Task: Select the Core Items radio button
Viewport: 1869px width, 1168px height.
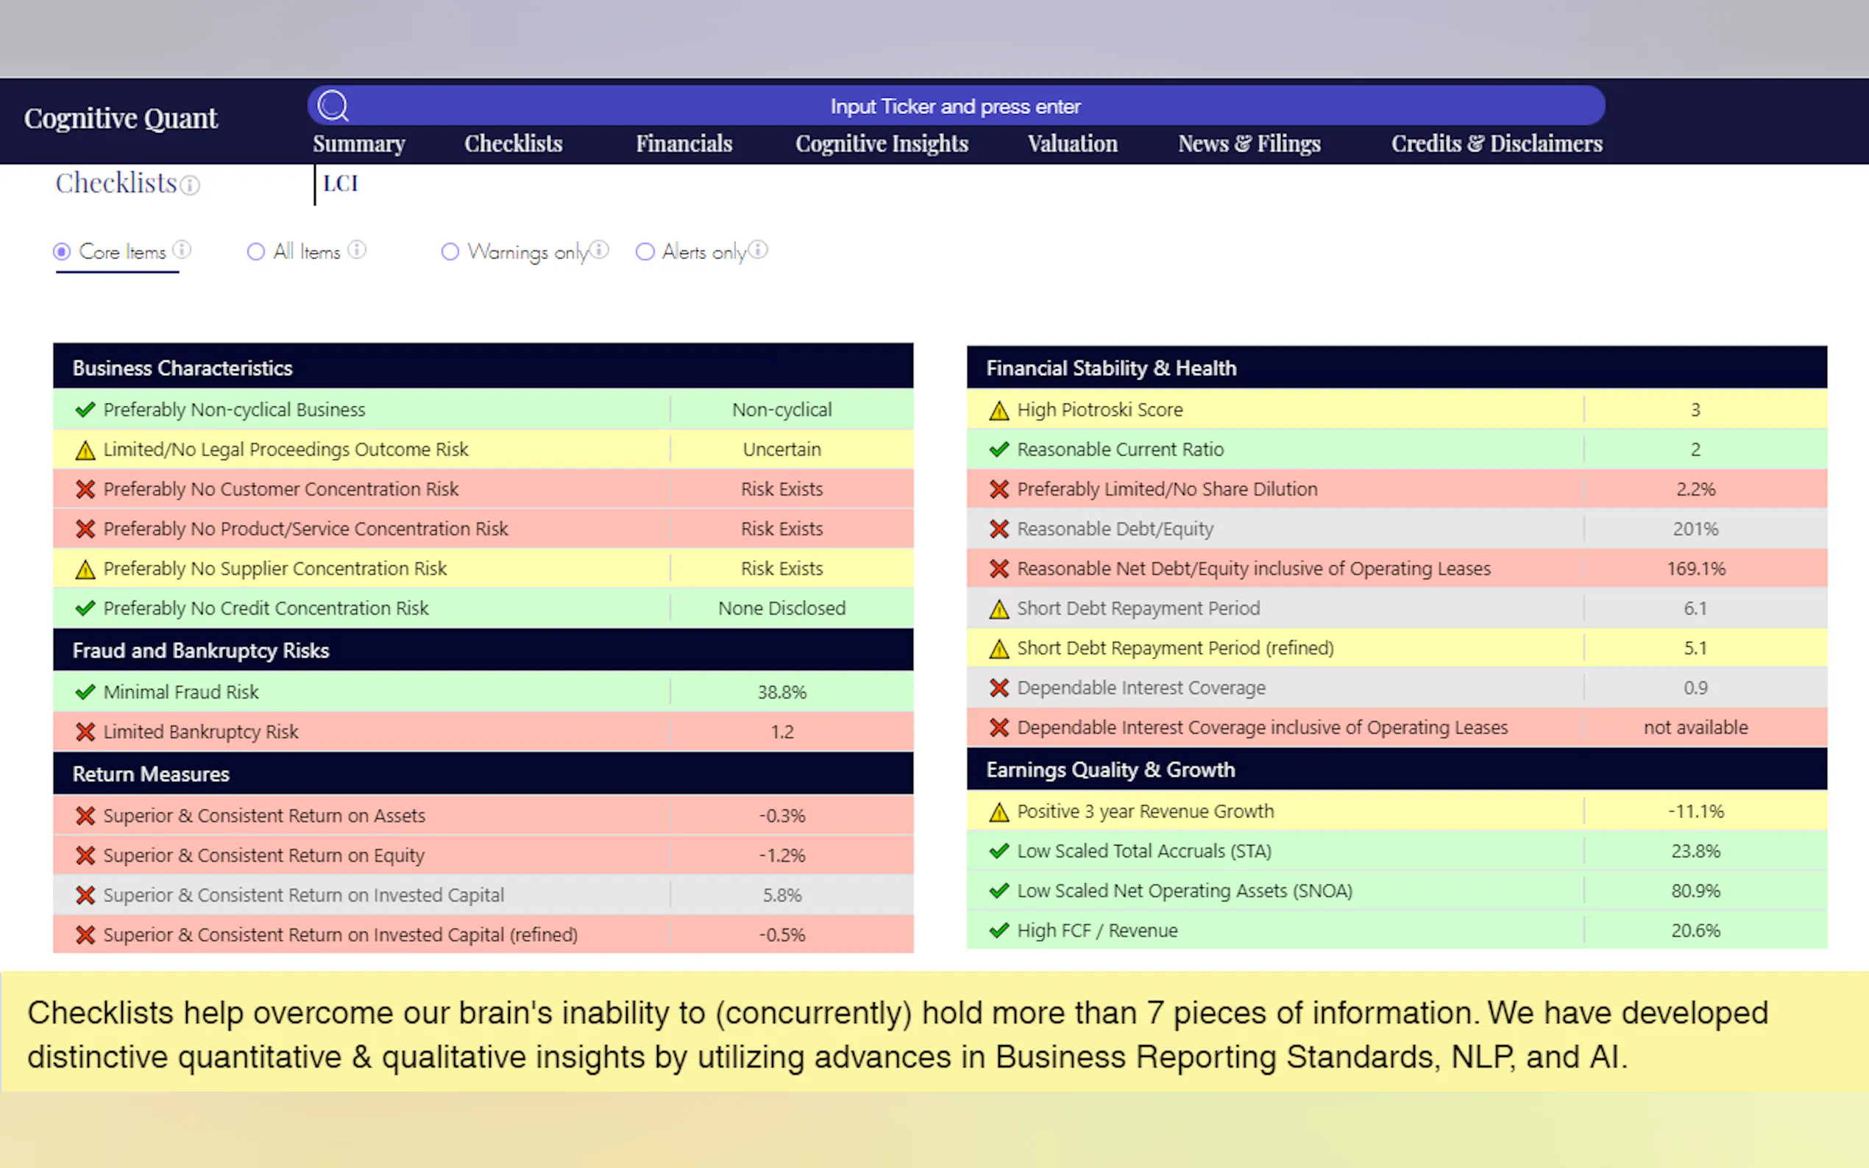Action: tap(62, 252)
